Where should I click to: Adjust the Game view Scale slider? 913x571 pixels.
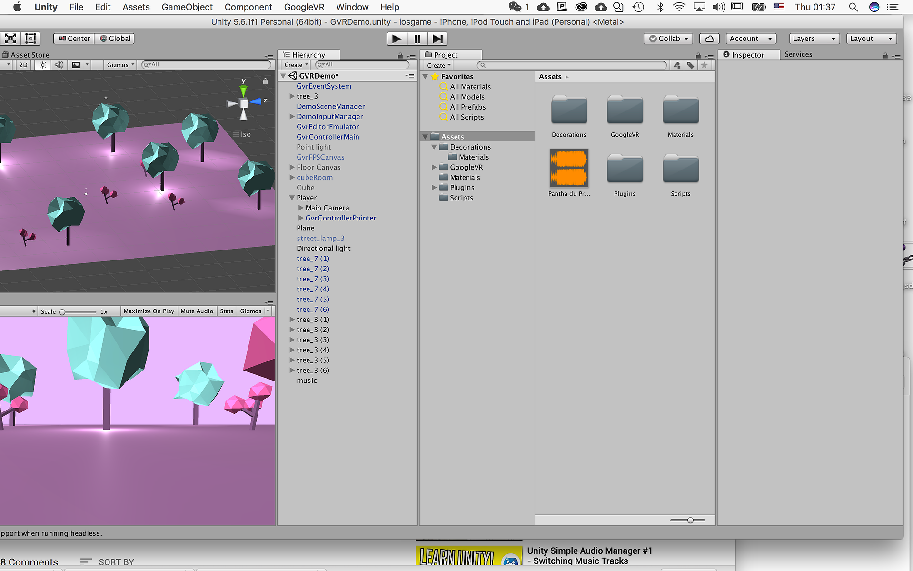point(78,311)
